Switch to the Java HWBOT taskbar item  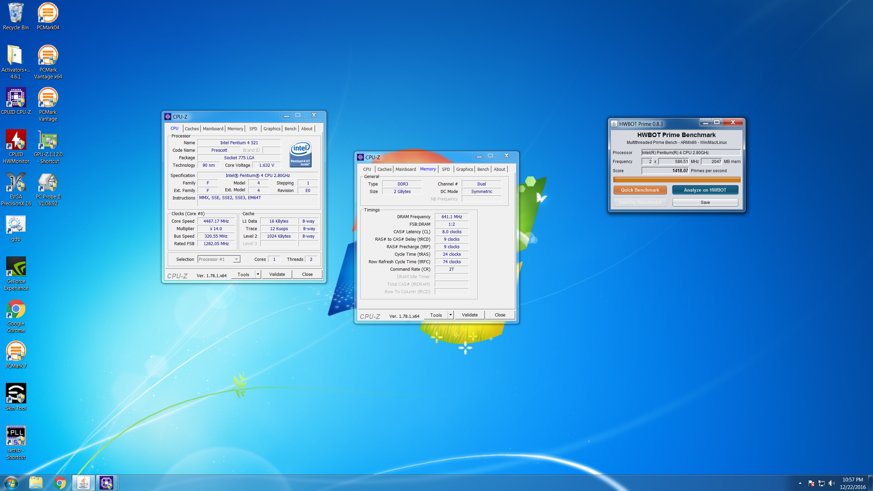(x=83, y=483)
